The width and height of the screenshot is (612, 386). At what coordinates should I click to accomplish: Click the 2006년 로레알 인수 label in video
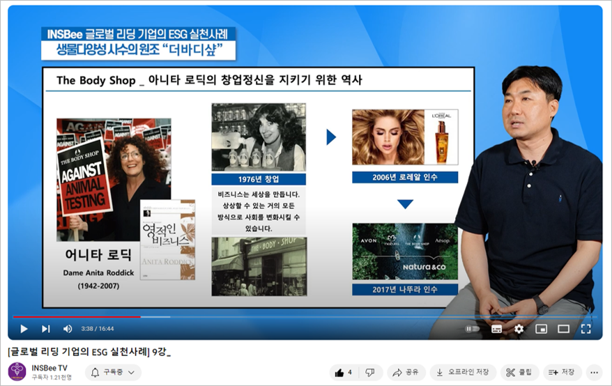point(405,177)
